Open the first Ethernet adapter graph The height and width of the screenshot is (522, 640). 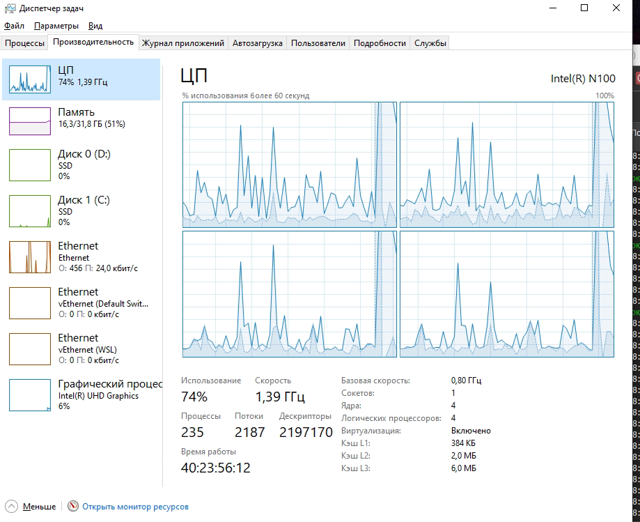[30, 256]
